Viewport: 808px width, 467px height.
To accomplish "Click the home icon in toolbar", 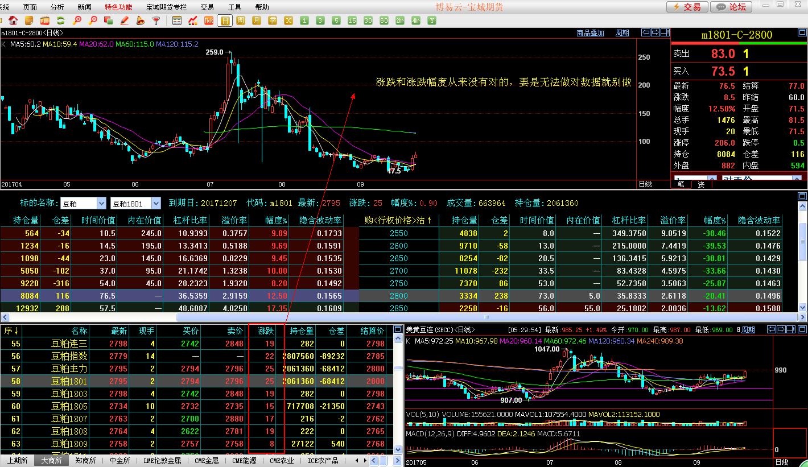I will point(13,21).
